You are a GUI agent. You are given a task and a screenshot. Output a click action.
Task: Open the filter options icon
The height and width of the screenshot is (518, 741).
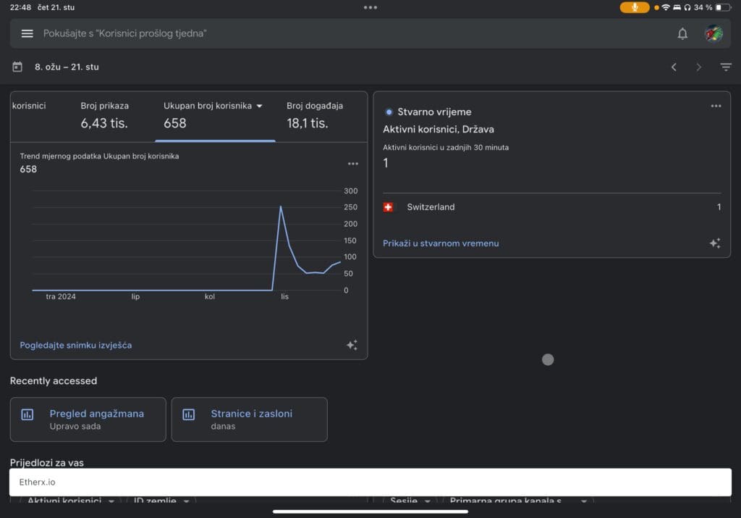[726, 67]
